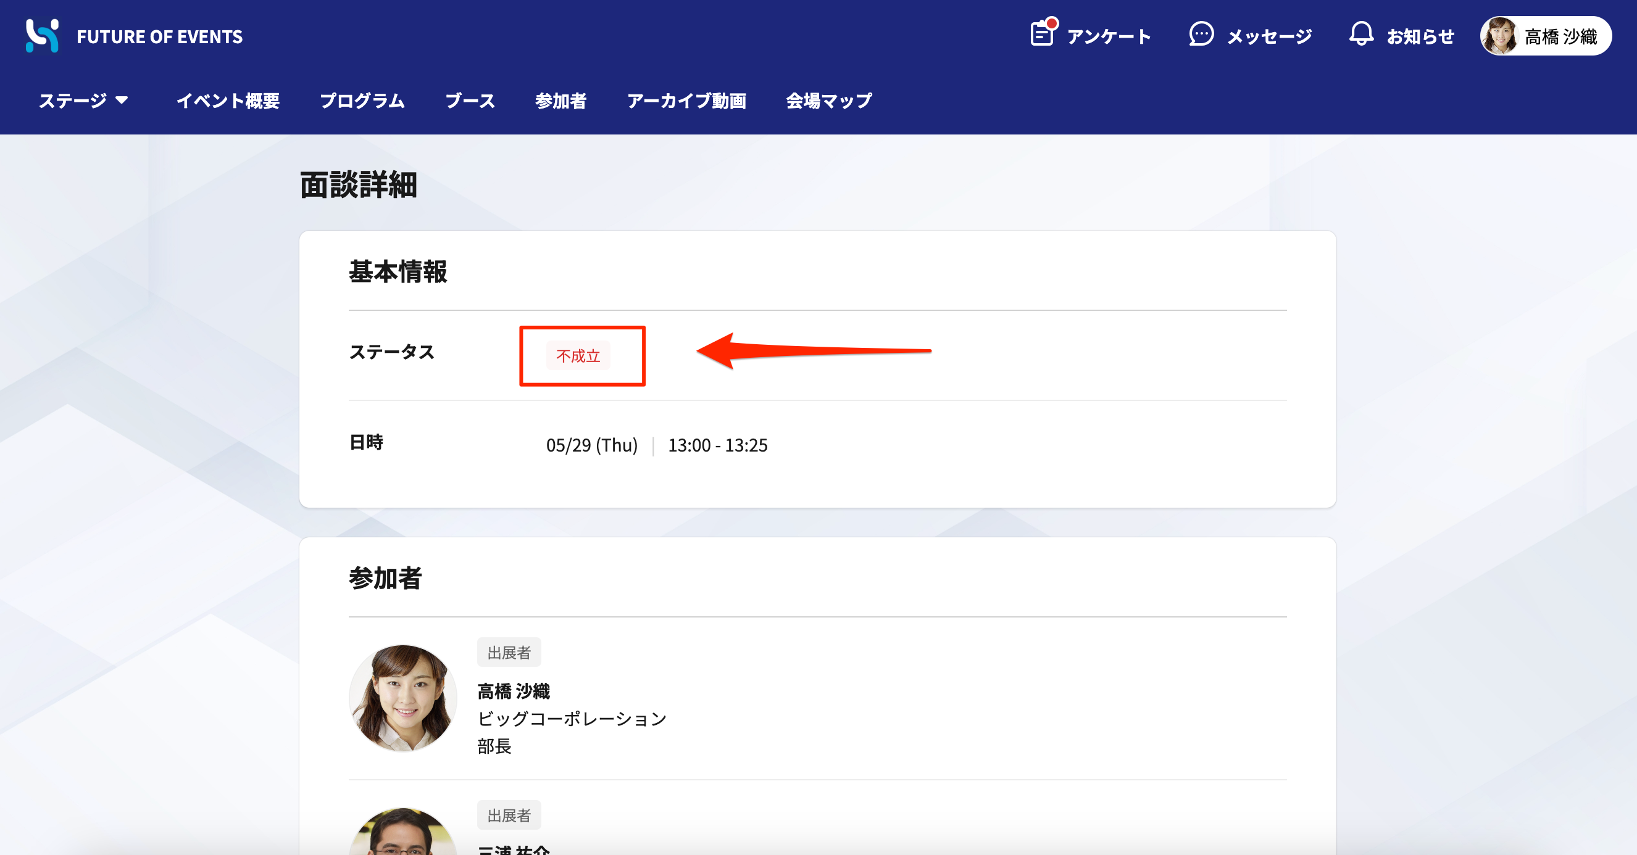Click the time 13:00 - 13:25
This screenshot has height=855, width=1637.
[x=717, y=445]
